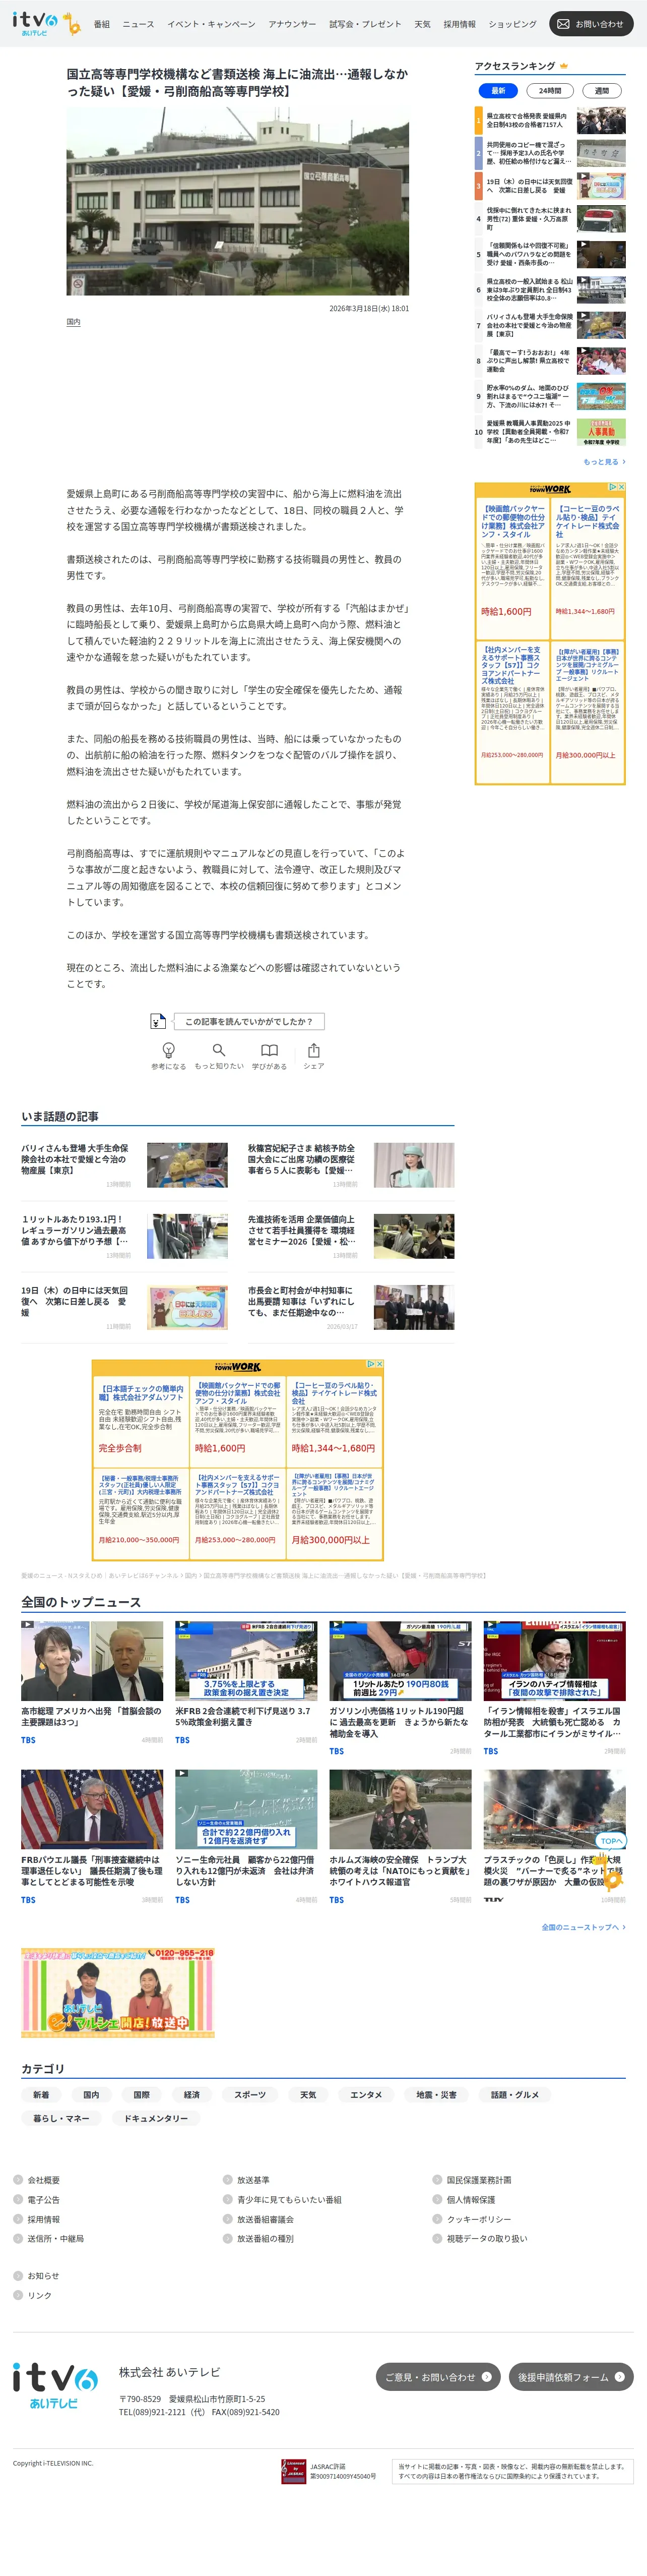This screenshot has height=2576, width=647.
Task: Switch ranking to 週間
Action: [602, 90]
